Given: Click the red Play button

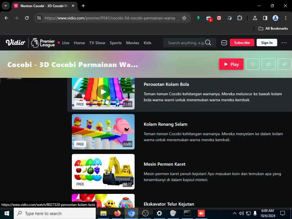Looking at the screenshot, I should (x=231, y=64).
